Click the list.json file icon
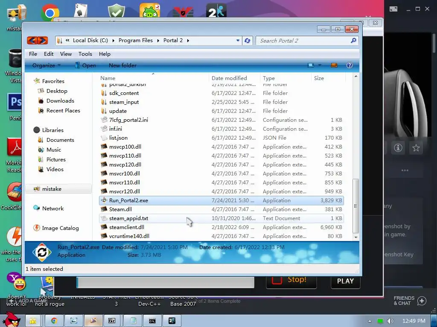 point(104,138)
